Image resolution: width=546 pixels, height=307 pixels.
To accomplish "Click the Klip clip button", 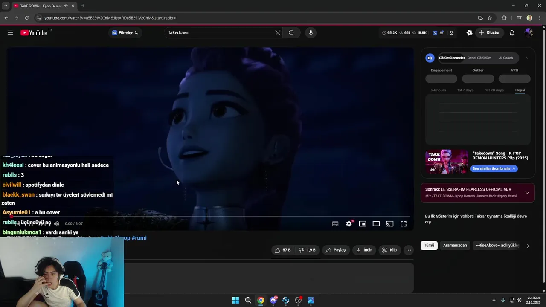I will click(x=389, y=250).
